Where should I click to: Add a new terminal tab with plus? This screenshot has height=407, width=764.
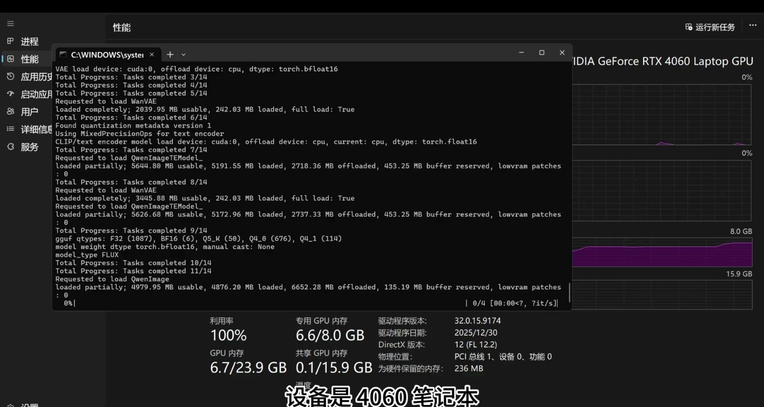[170, 54]
